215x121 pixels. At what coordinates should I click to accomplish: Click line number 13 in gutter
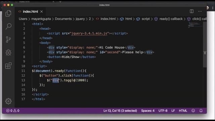[23, 80]
